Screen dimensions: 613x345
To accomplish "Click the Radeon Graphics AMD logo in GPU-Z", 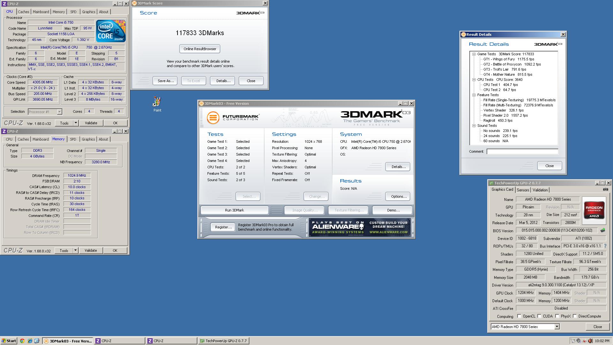I will [x=594, y=210].
